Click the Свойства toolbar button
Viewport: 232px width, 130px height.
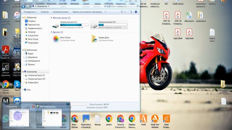[x=45, y=12]
